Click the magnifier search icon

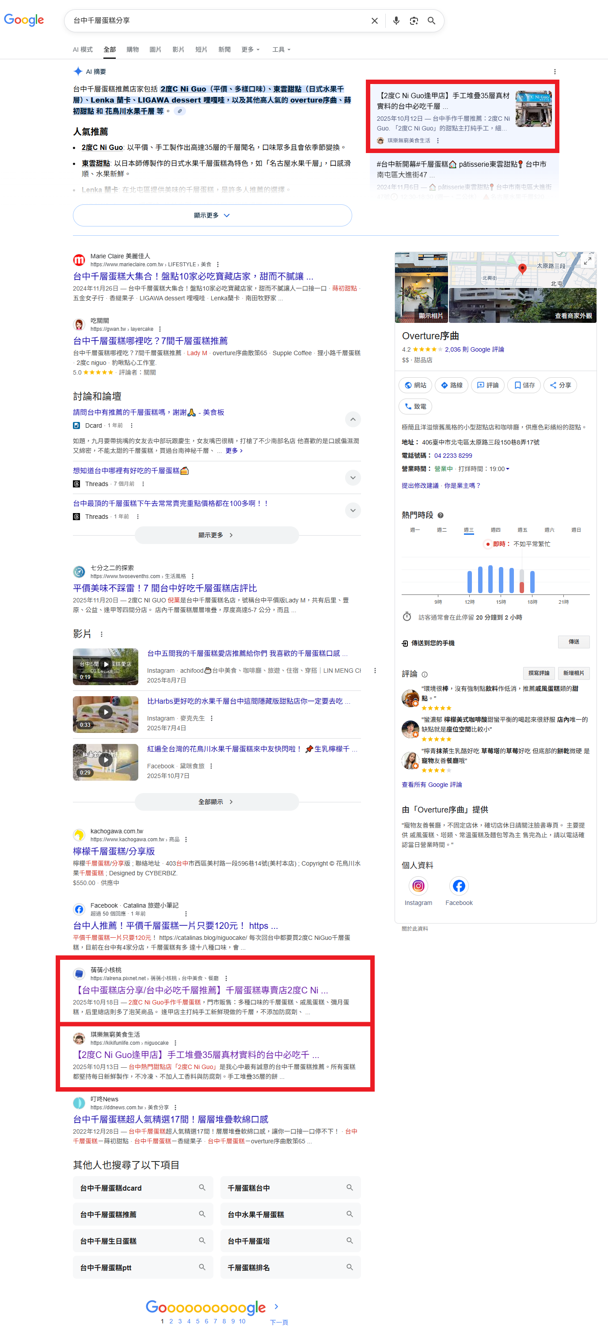[431, 21]
